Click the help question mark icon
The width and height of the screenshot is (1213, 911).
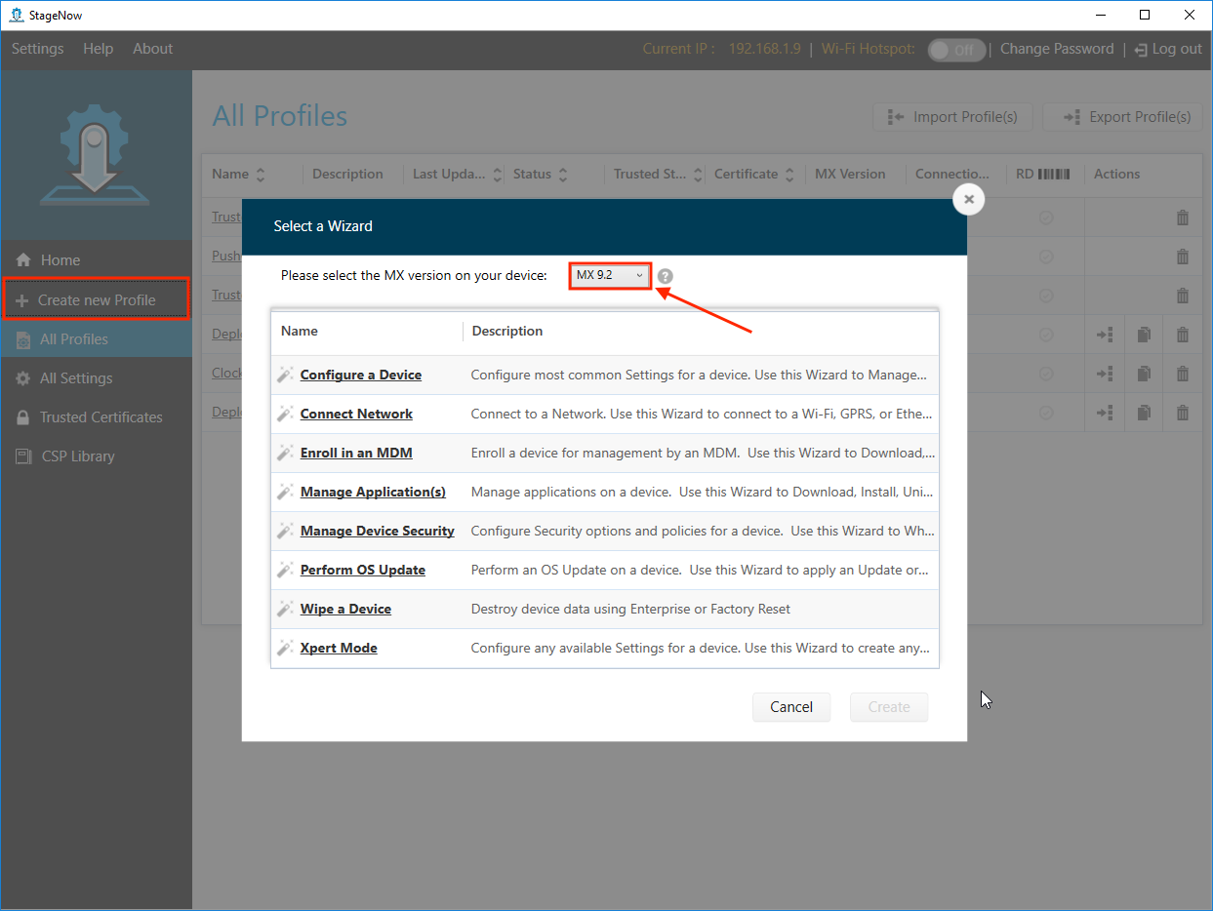[x=665, y=276]
